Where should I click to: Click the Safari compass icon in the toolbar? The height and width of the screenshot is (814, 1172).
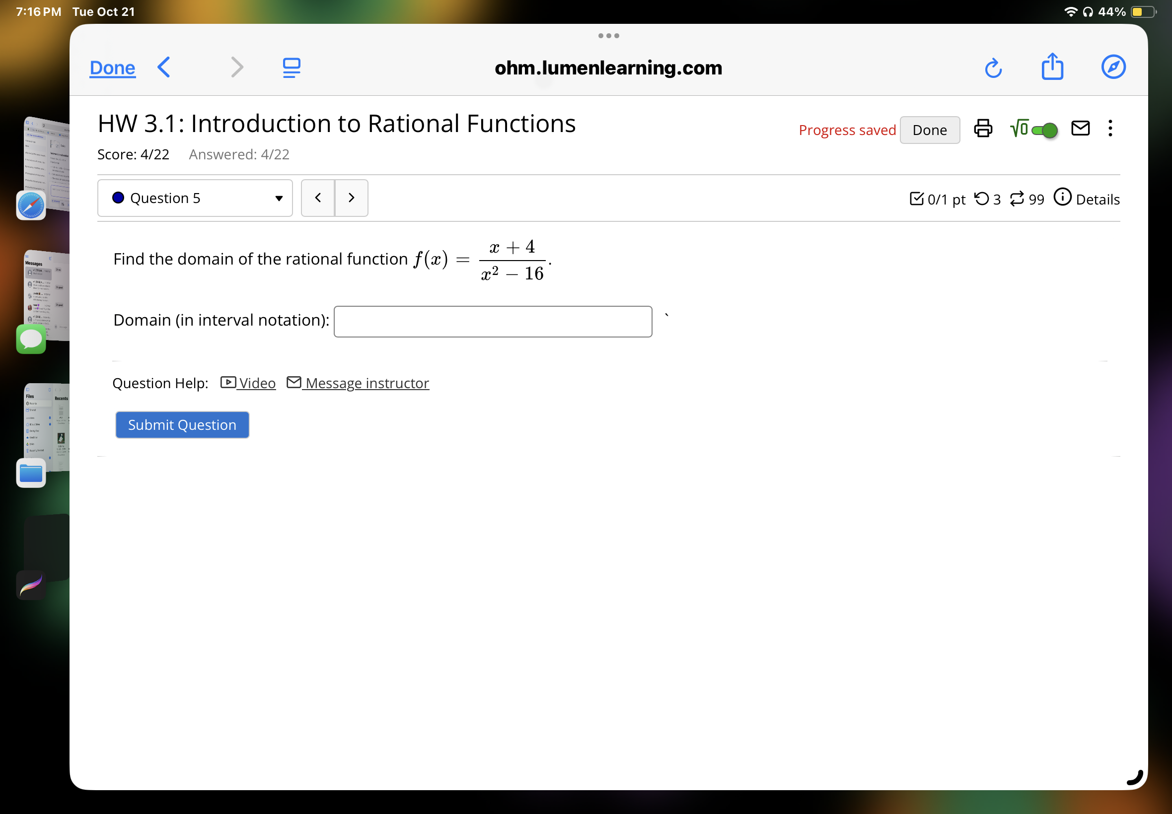click(1113, 67)
